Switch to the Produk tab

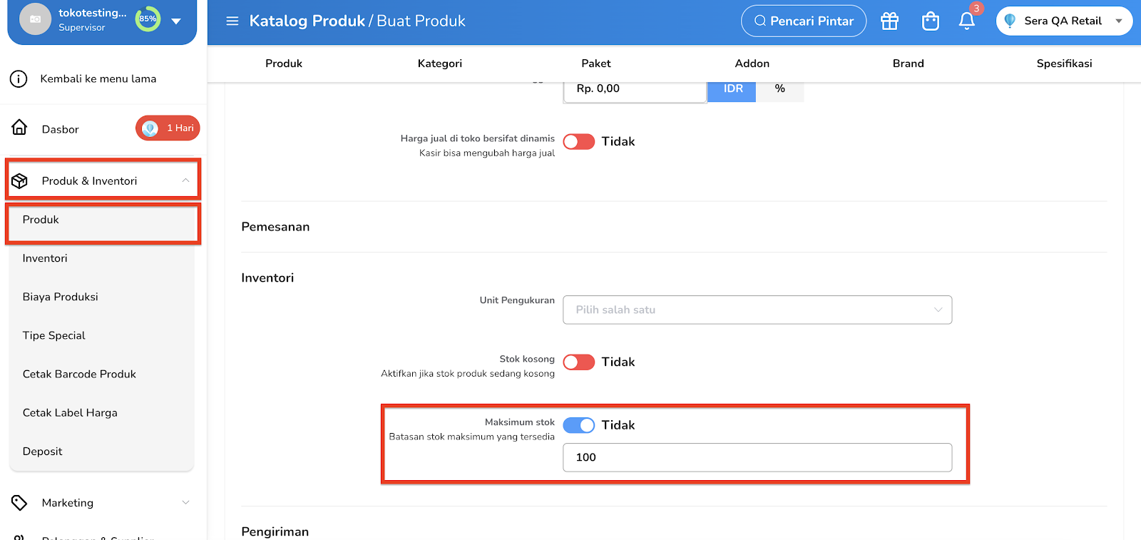coord(284,63)
